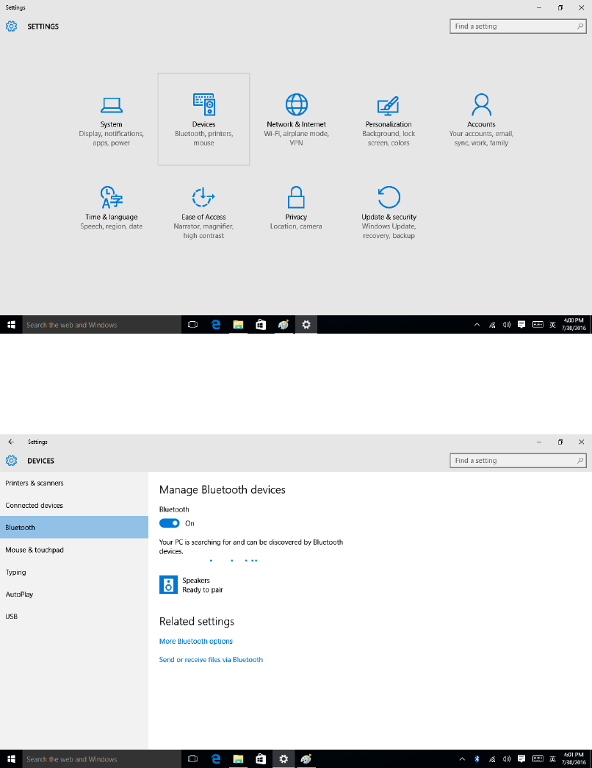The width and height of the screenshot is (592, 768).
Task: Click the taskbar search box below Settings home window
Action: pos(102,325)
